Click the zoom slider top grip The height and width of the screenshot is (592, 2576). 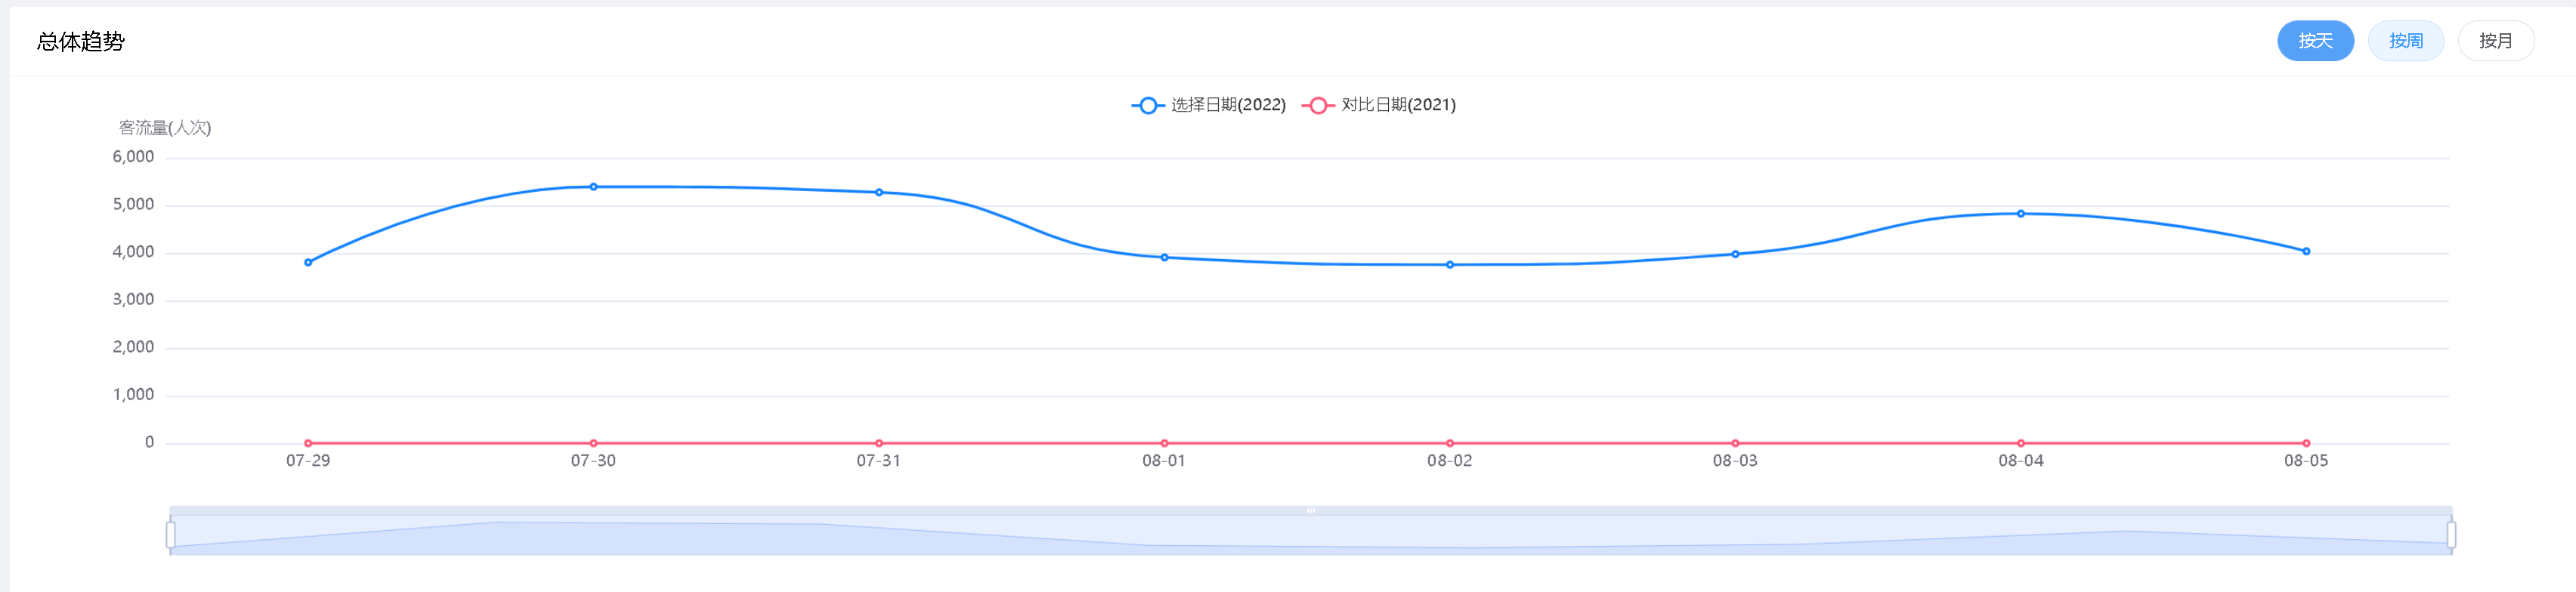click(x=1310, y=511)
